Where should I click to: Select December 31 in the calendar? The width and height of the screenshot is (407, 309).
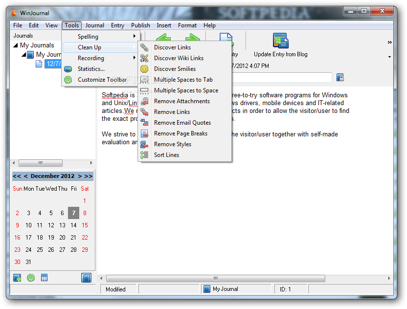(28, 262)
